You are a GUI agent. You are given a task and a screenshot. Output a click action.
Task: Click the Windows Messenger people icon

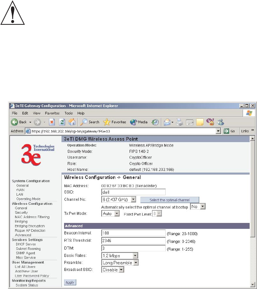pos(221,122)
